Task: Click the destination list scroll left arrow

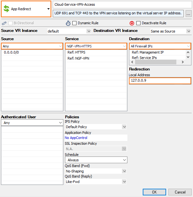Action: click(132, 62)
